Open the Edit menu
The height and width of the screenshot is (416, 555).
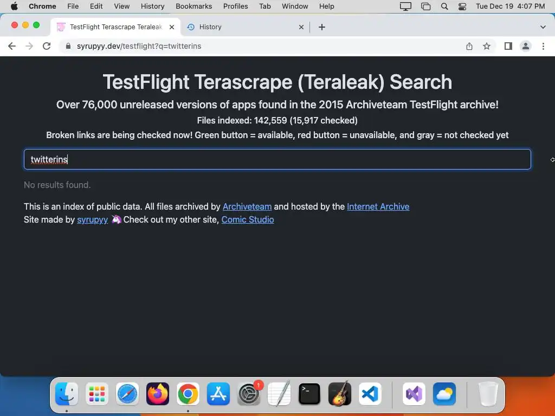point(96,6)
